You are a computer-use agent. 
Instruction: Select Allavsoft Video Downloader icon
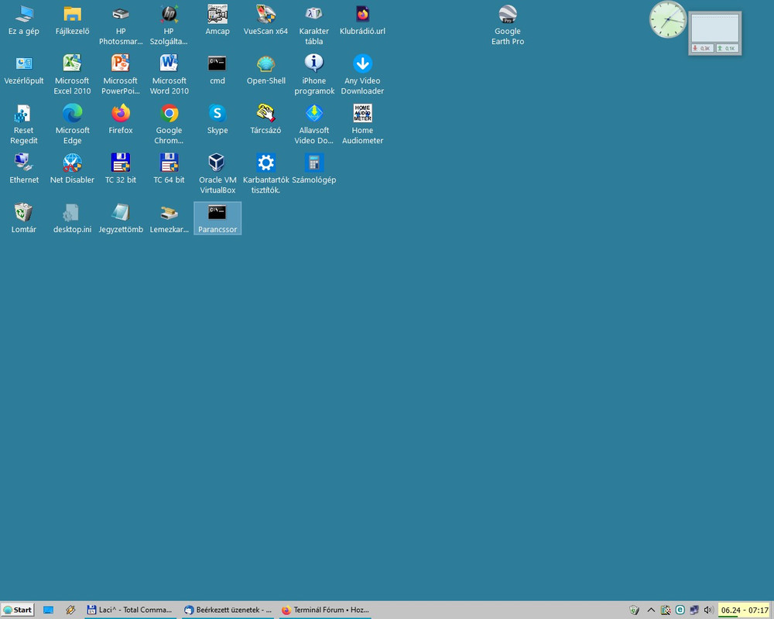point(314,125)
